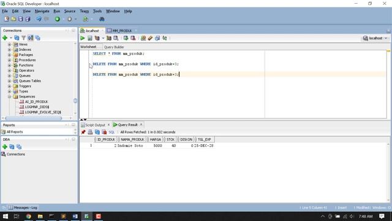This screenshot has width=392, height=221.
Task: Click the TGL_EXP column header
Action: click(204, 139)
